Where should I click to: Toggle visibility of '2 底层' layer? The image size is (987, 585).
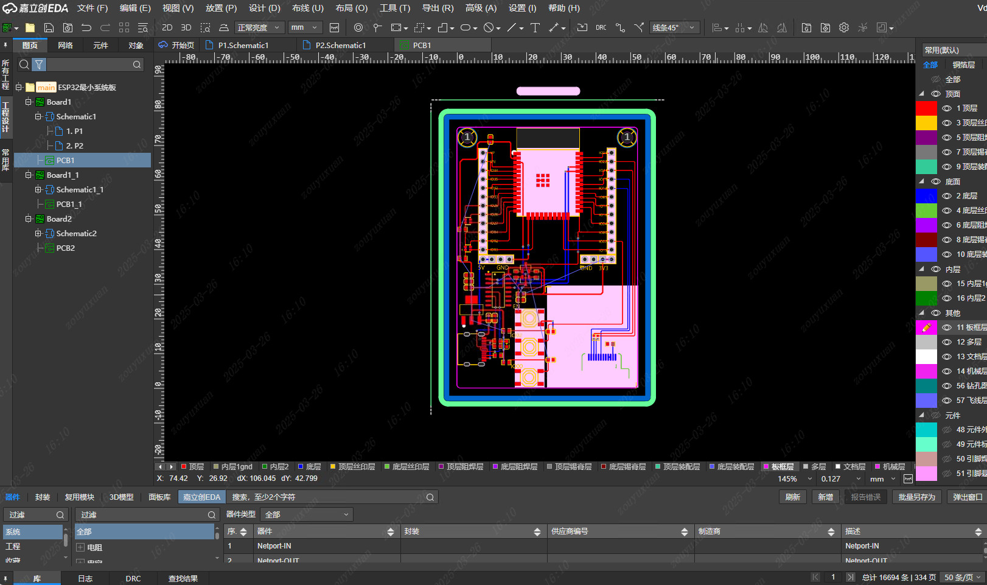click(947, 196)
